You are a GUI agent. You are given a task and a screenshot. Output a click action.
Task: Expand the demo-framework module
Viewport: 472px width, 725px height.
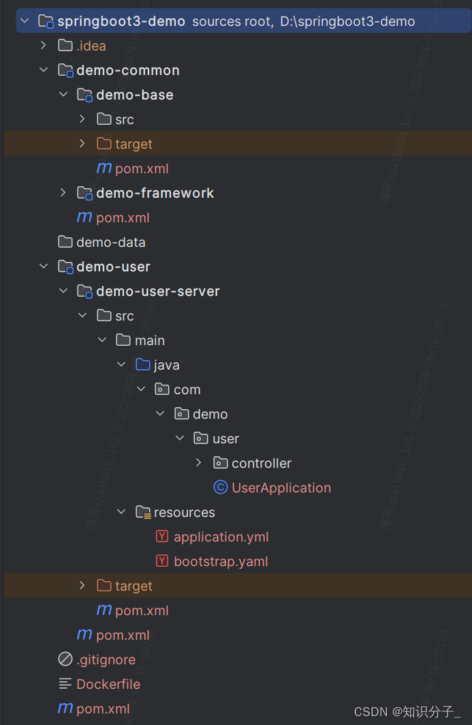pos(63,192)
